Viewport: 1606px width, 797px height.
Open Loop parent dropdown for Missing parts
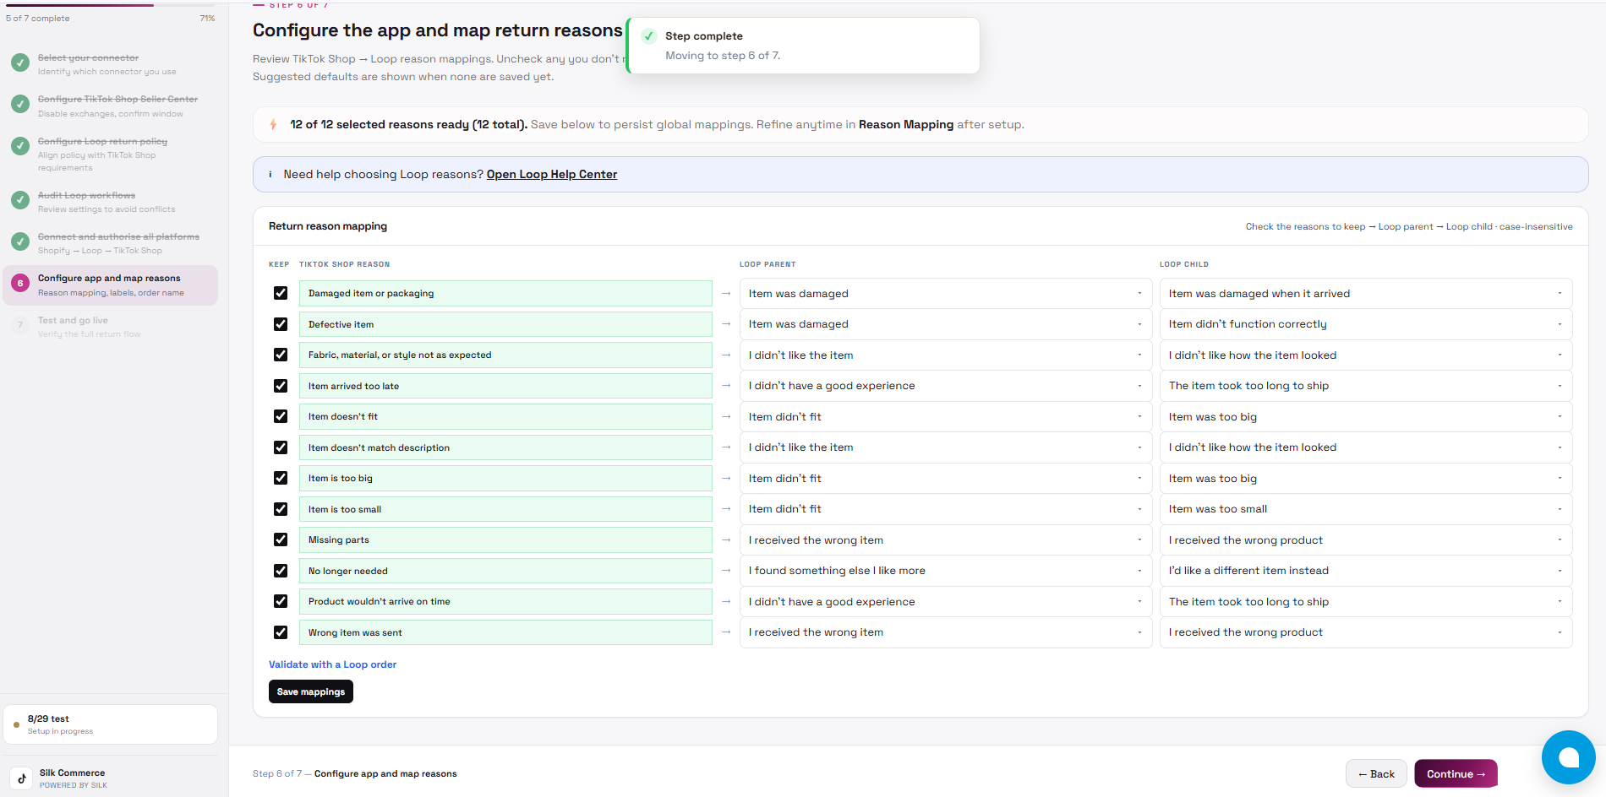[945, 540]
